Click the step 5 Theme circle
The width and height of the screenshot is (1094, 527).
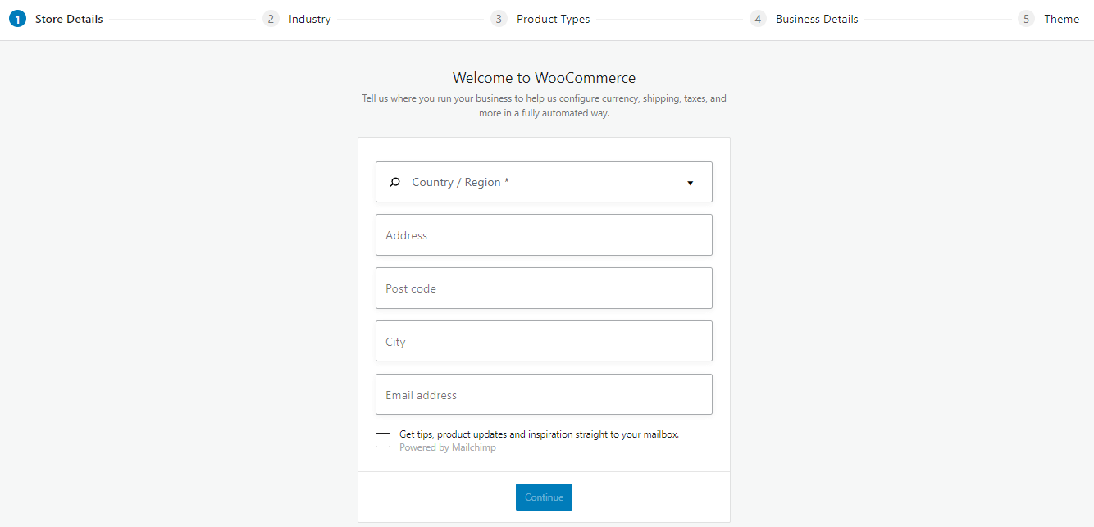point(1026,18)
